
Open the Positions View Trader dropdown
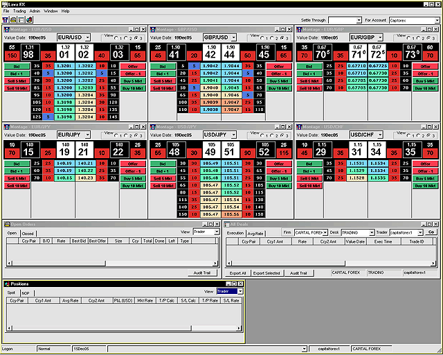pyautogui.click(x=240, y=291)
